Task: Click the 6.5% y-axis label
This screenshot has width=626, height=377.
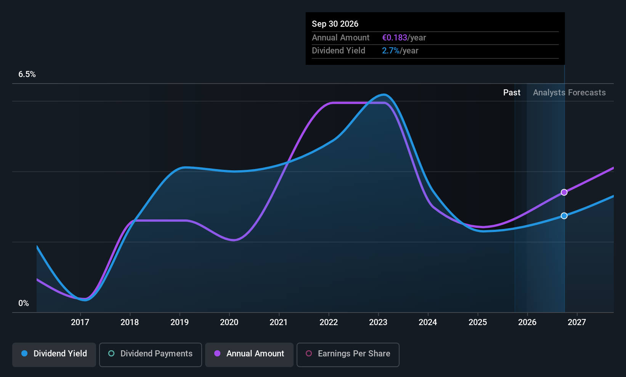Action: [x=27, y=74]
